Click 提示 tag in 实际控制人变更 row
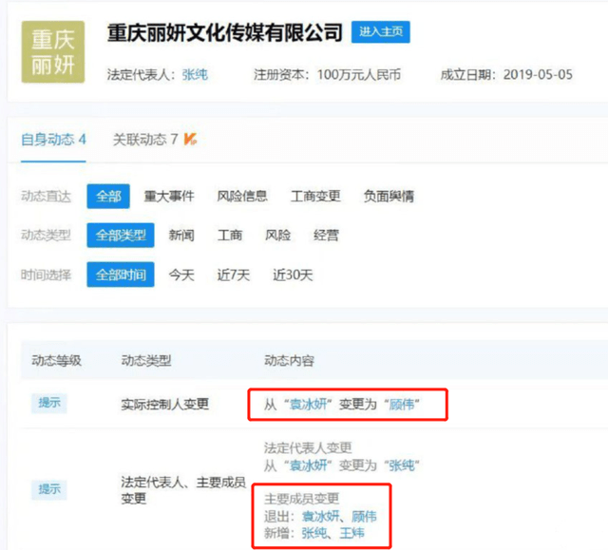608x550 pixels. [x=49, y=403]
